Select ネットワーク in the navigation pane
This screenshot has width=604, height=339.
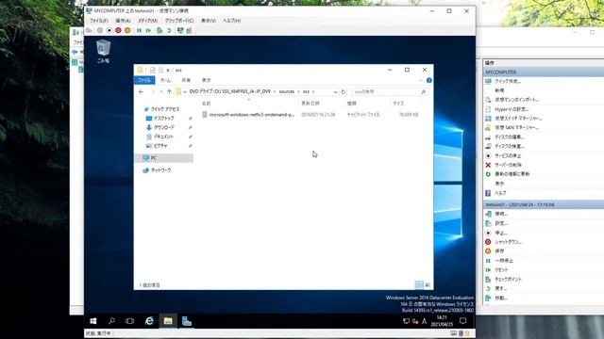[x=161, y=170]
